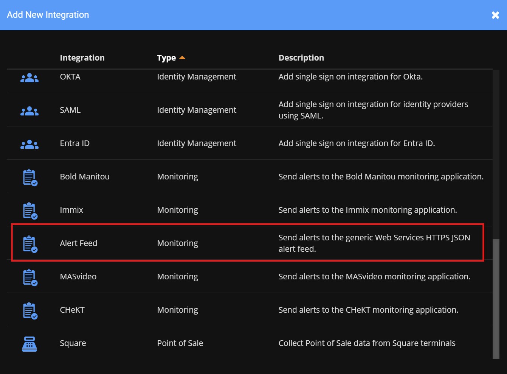The height and width of the screenshot is (374, 507).
Task: Click the Alert Feed clipboard icon
Action: pyautogui.click(x=30, y=244)
